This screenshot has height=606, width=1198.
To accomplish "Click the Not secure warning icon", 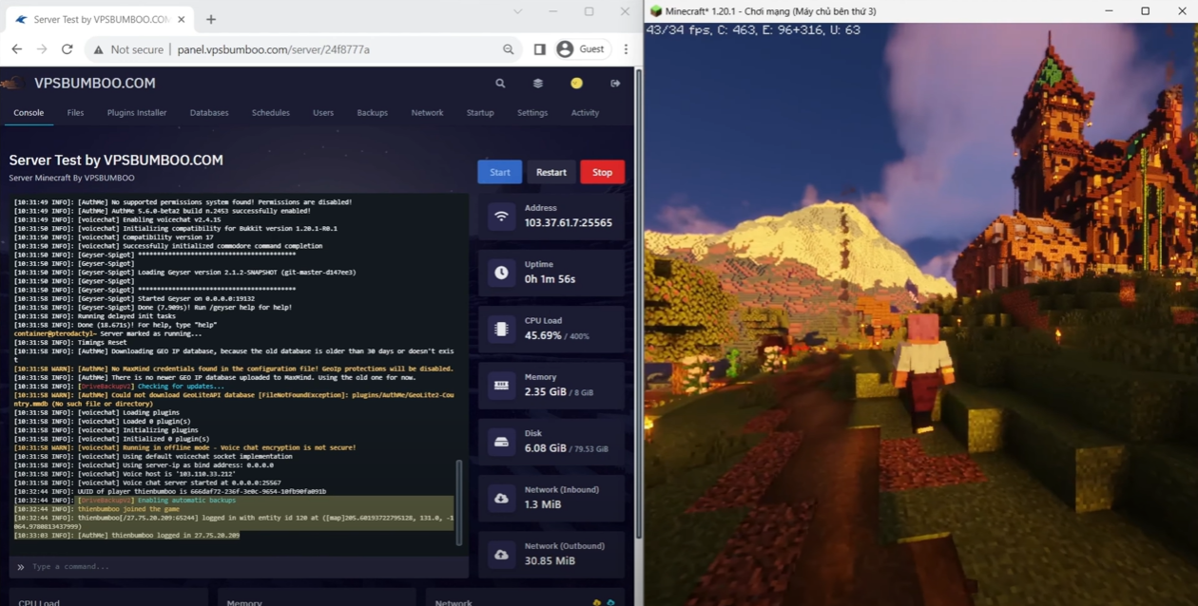I will tap(98, 49).
